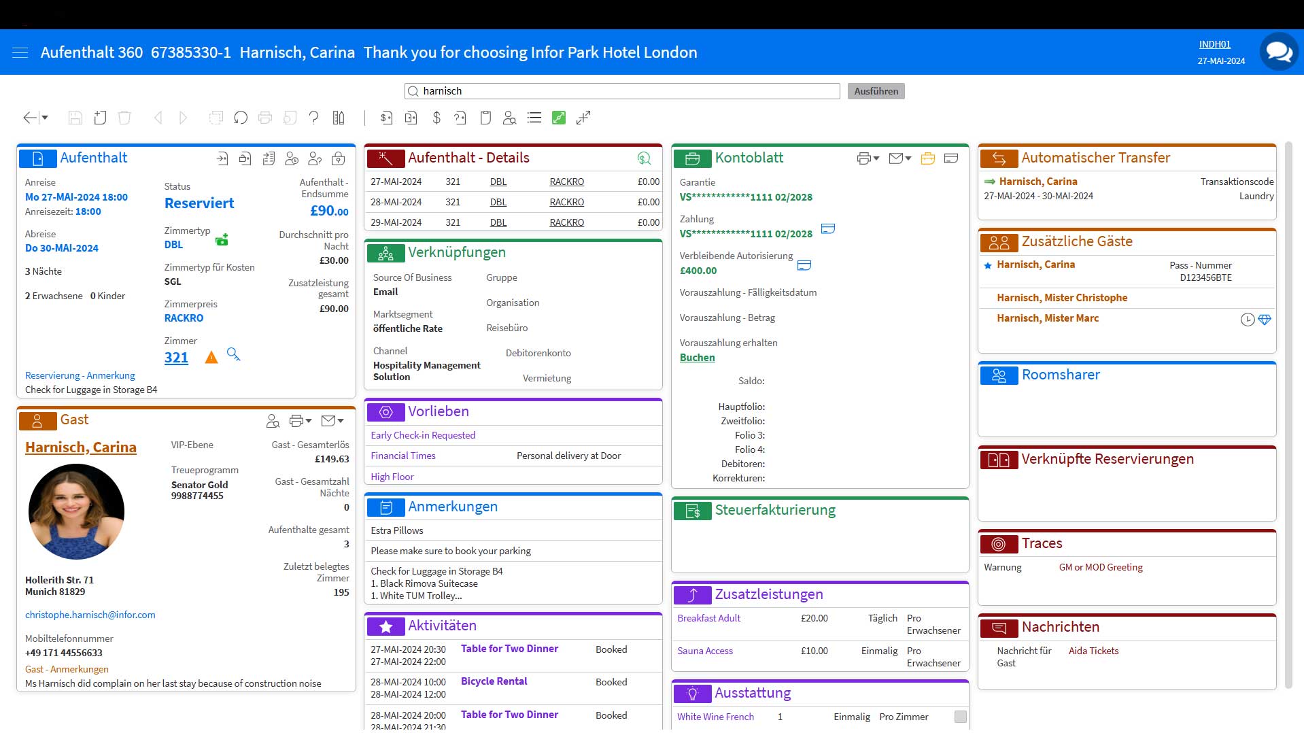Click the Ausführen button
Screen dimensions: 1304x733
click(876, 91)
